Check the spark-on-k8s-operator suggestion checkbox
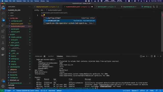This screenshot has height=92, width=163. coord(45,23)
